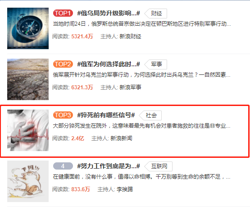Viewport: 250px width, 207px height.
Task: Select the 军事 category tag
Action: coord(156,64)
